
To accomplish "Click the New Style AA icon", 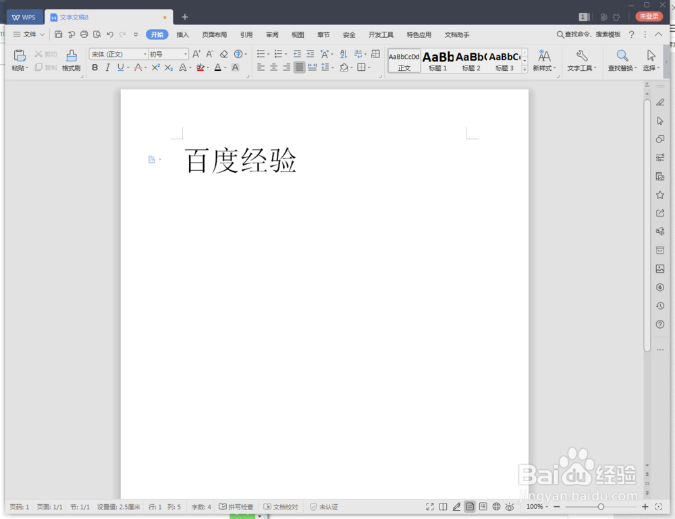I will tap(544, 56).
